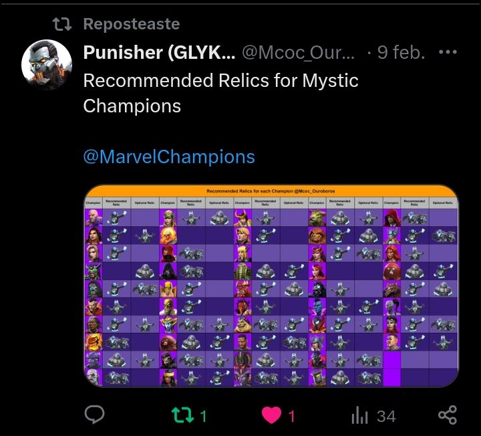Open the @Mcoc_Our... username handle
This screenshot has height=436, width=481.
coord(299,53)
